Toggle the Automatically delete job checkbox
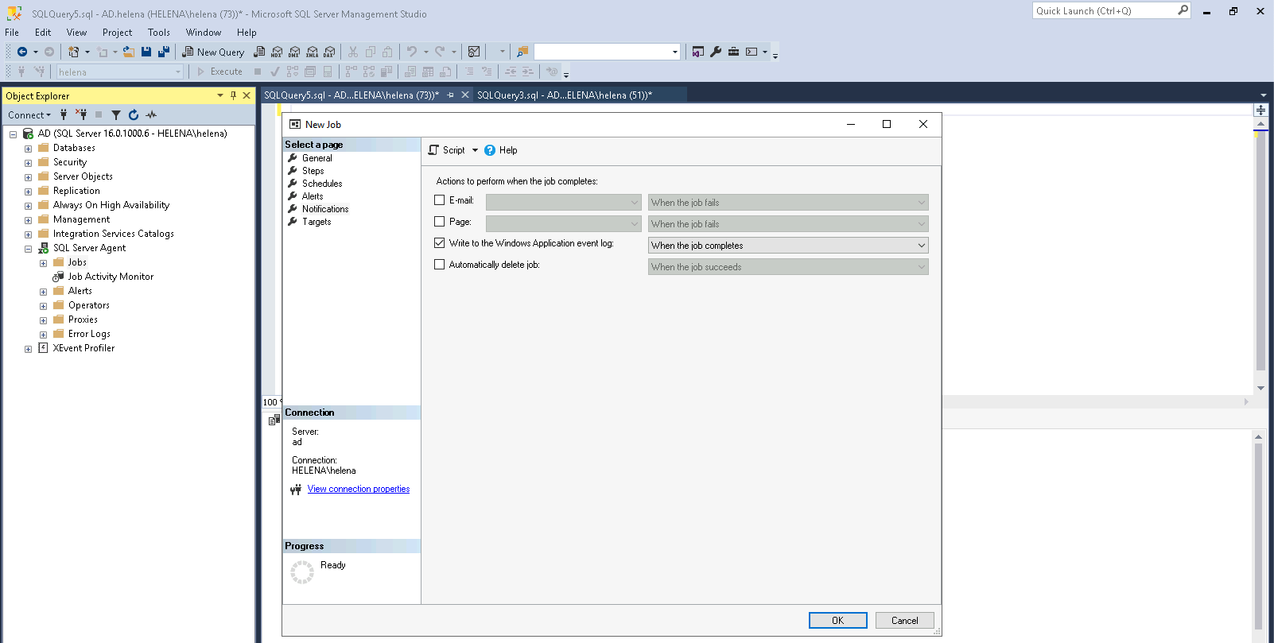The height and width of the screenshot is (643, 1274). pos(440,265)
